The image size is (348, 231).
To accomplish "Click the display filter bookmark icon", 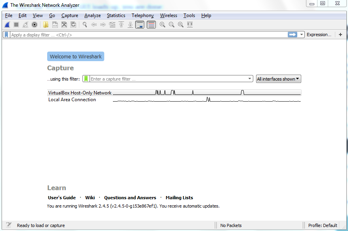I will pos(6,35).
